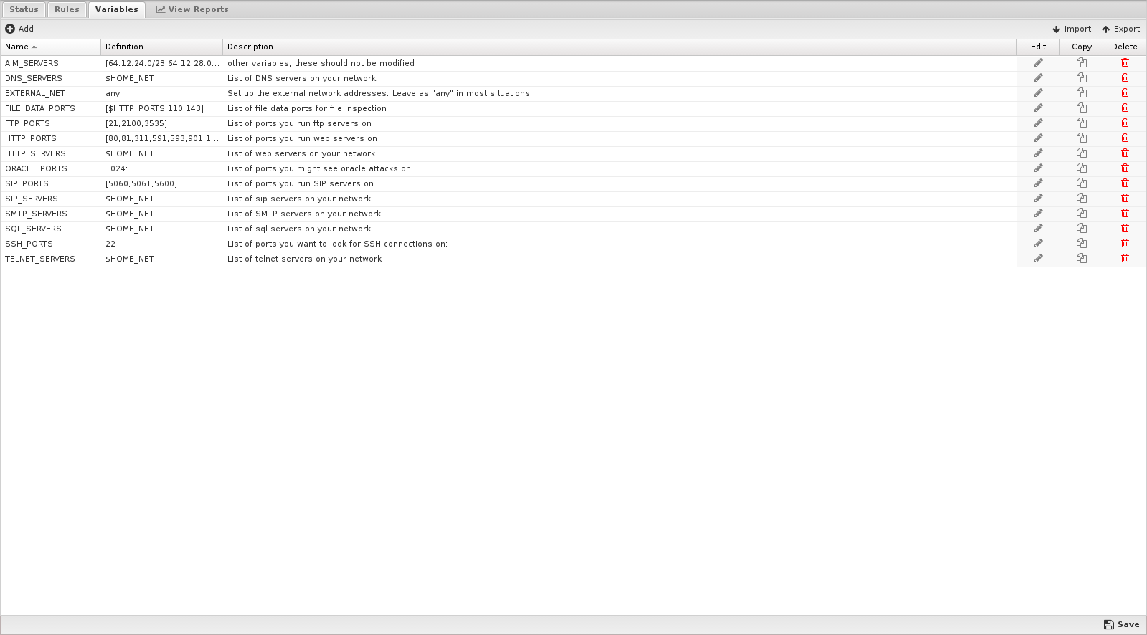
Task: Delete the SIP_SERVERS variable
Action: [1125, 199]
